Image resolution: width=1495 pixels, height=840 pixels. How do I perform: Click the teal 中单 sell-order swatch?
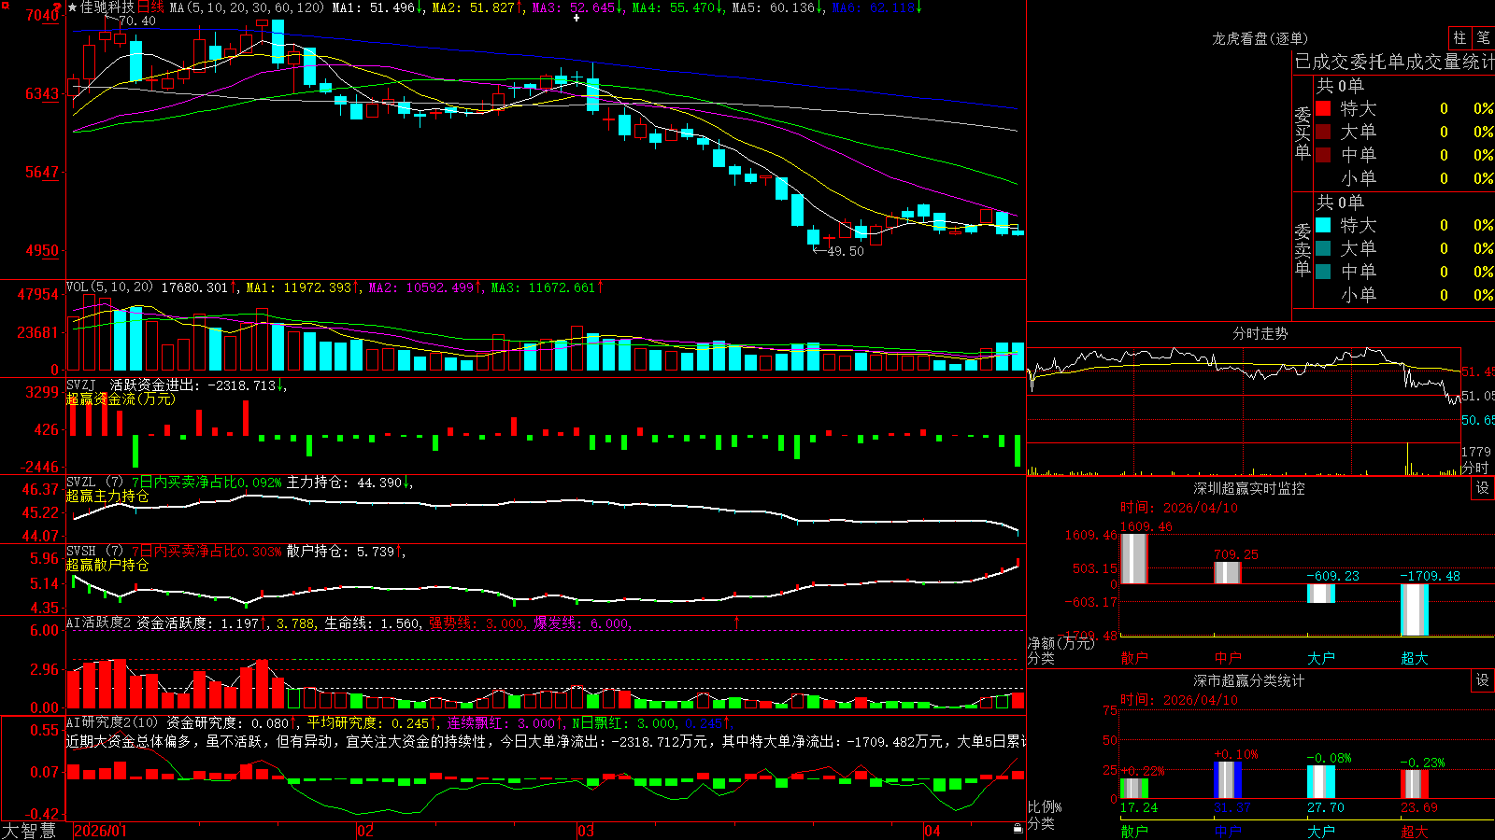[x=1323, y=272]
